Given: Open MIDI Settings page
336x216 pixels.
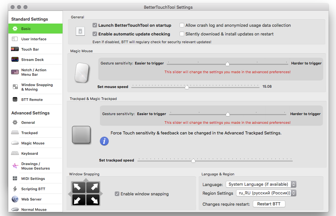Looking at the screenshot, I should (35, 179).
